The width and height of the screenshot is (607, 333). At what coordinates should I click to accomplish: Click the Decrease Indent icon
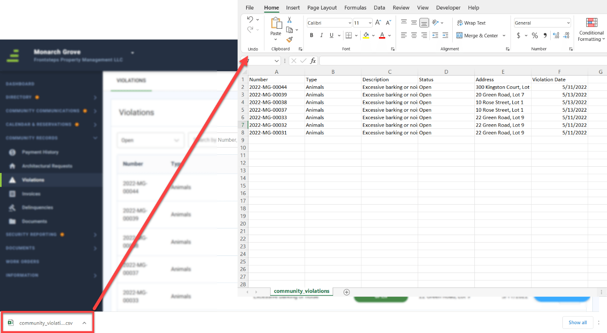(435, 35)
